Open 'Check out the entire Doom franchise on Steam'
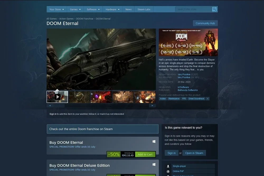264x176 pixels. 103,129
